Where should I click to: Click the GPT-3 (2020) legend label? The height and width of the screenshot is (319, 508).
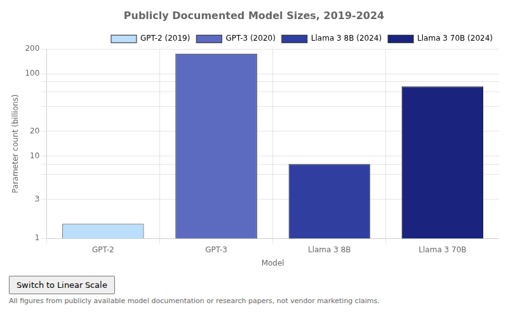point(250,38)
